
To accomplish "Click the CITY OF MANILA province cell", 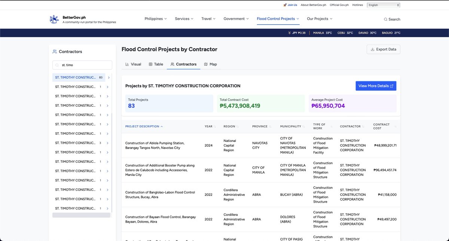I will (x=259, y=170).
